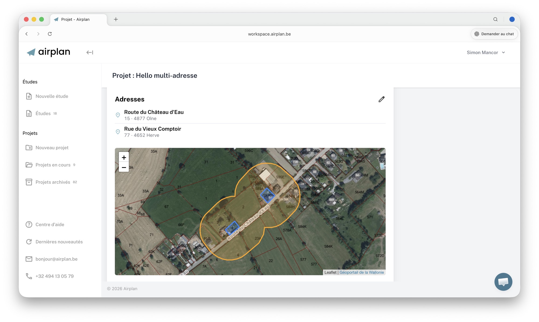Click the email envelope icon

coord(29,259)
